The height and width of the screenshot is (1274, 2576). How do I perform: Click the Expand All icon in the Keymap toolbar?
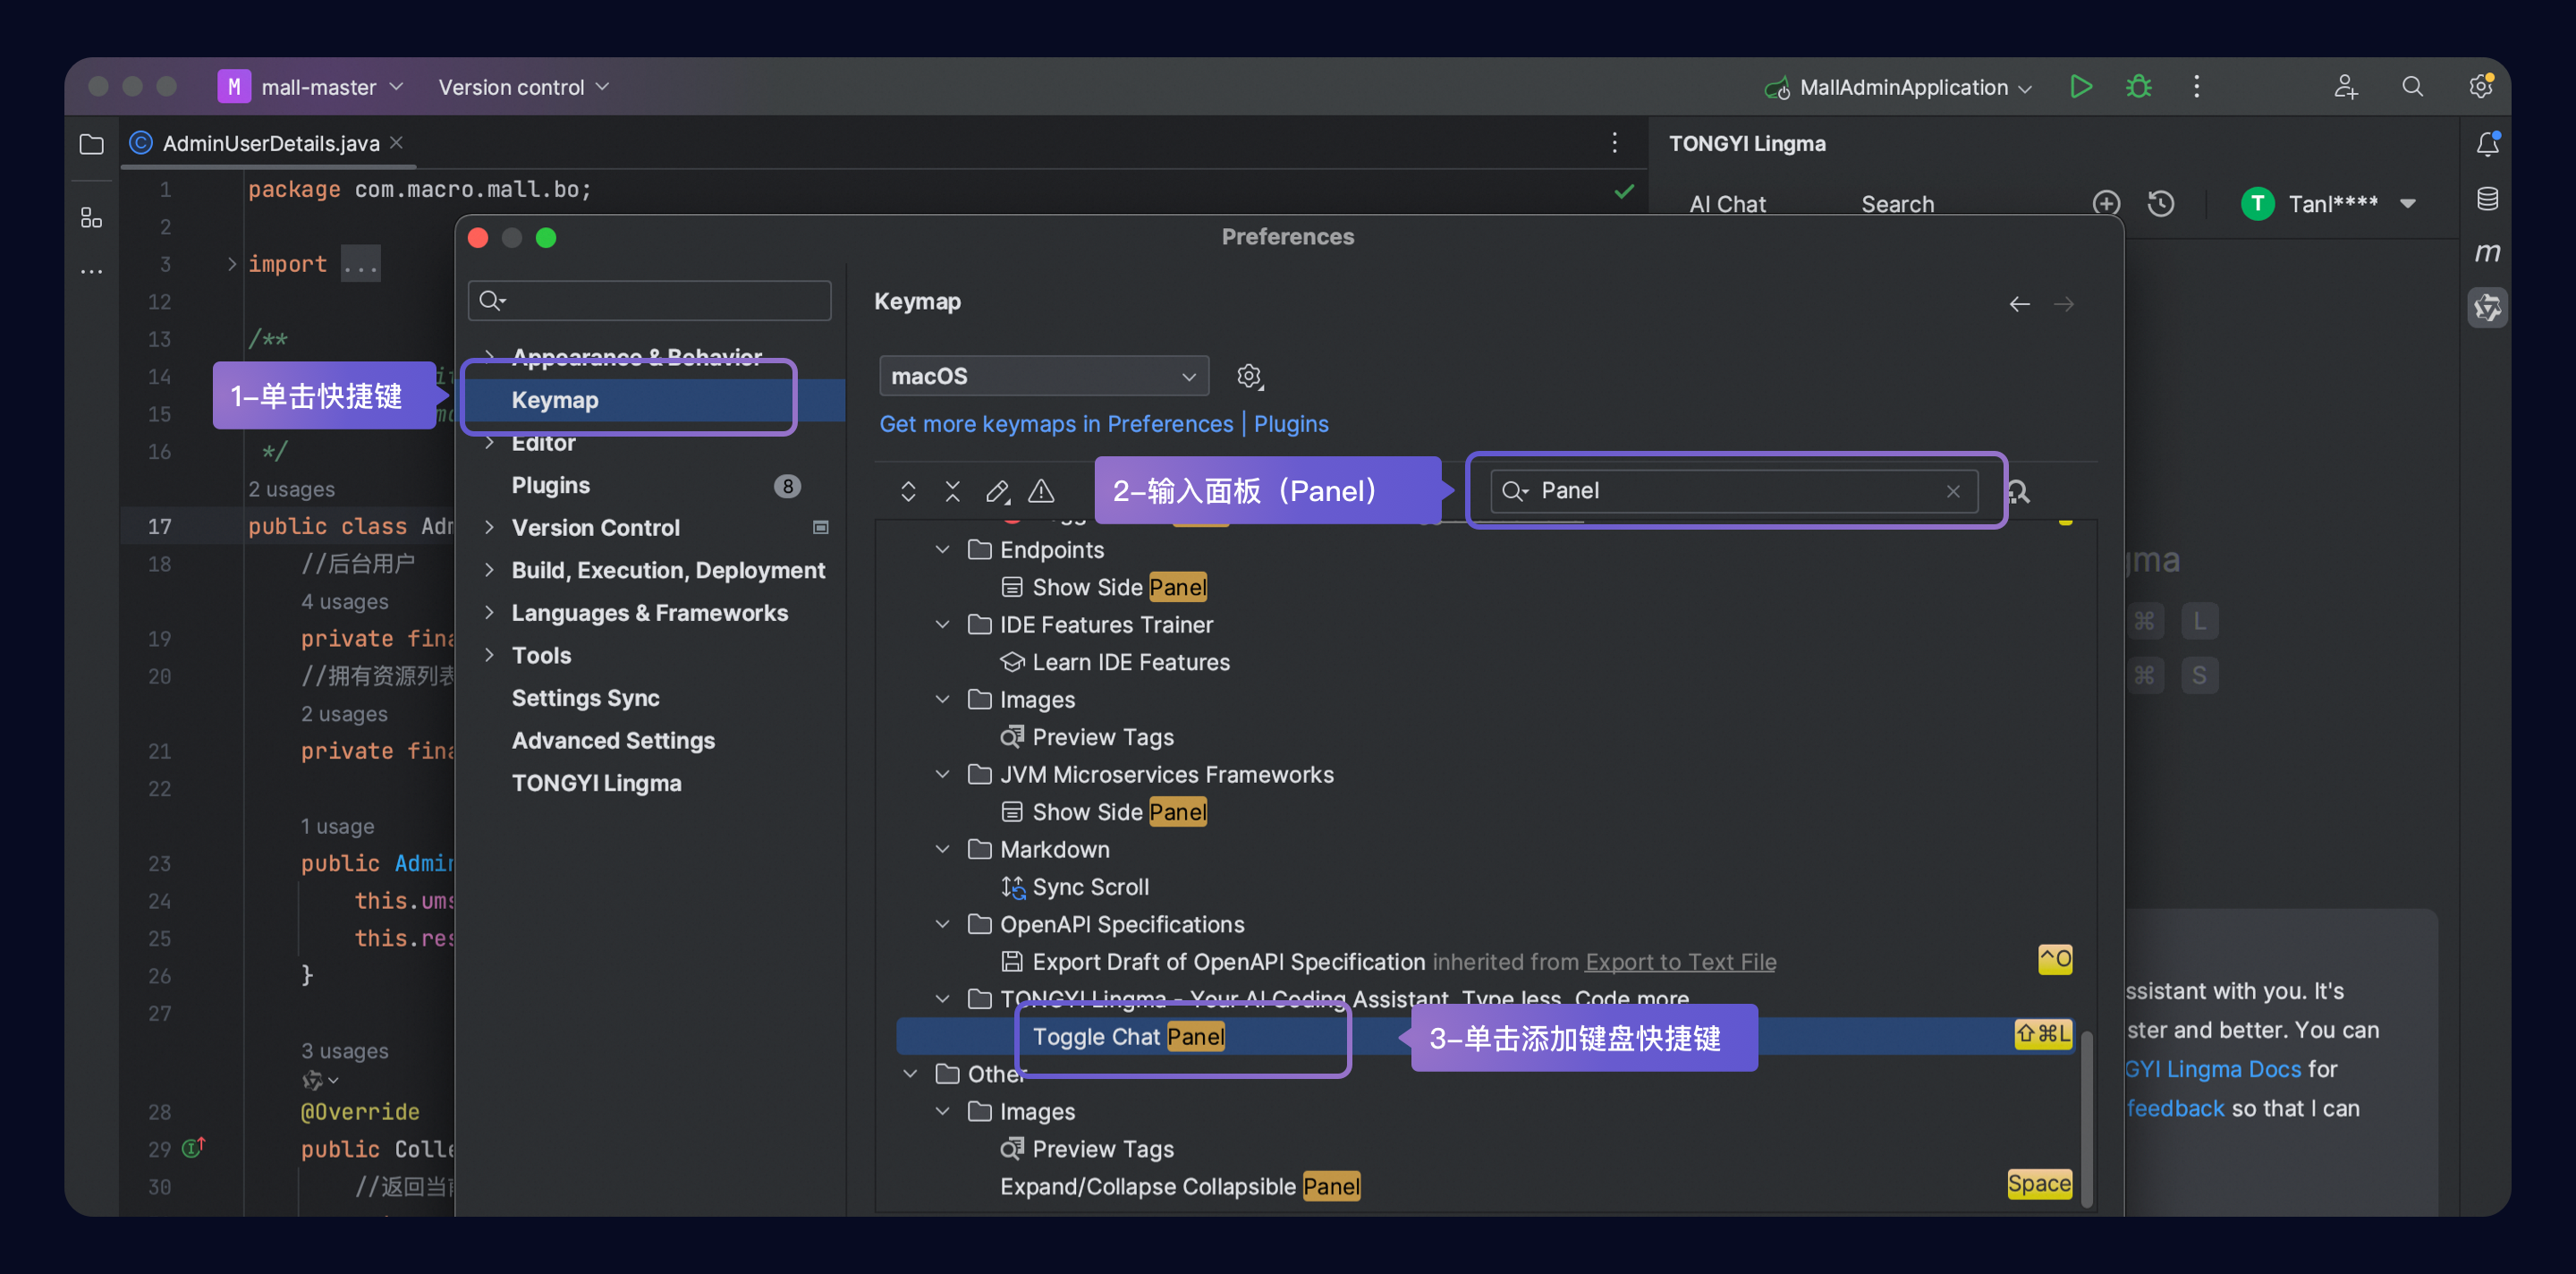click(908, 491)
